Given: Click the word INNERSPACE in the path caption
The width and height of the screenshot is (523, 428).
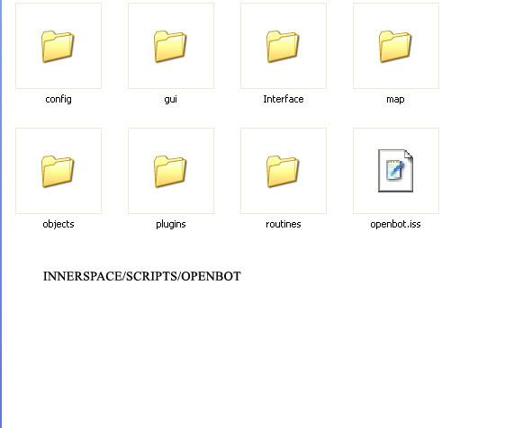Looking at the screenshot, I should [x=83, y=276].
